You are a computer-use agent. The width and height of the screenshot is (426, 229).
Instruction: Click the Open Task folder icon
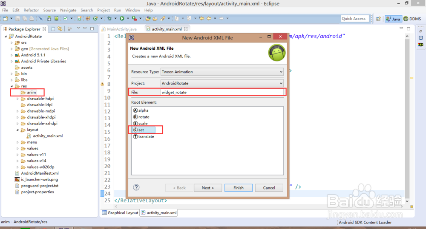point(155,18)
